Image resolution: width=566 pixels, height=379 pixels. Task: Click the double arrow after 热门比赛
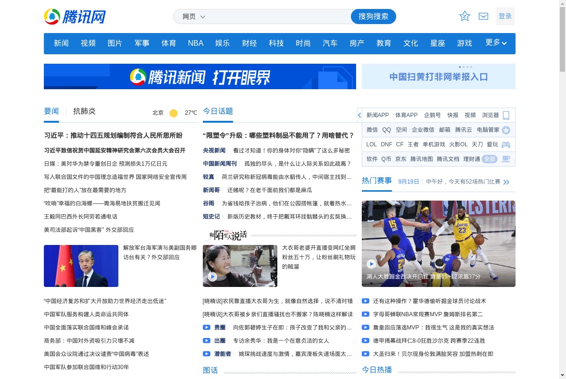click(x=507, y=182)
